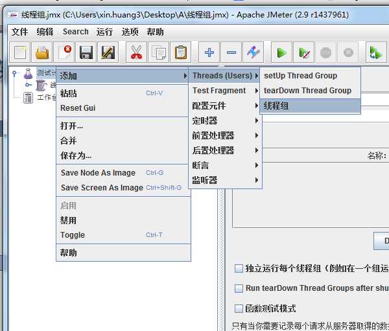
Task: Save the test plan with the floppy icon
Action: tap(86, 52)
